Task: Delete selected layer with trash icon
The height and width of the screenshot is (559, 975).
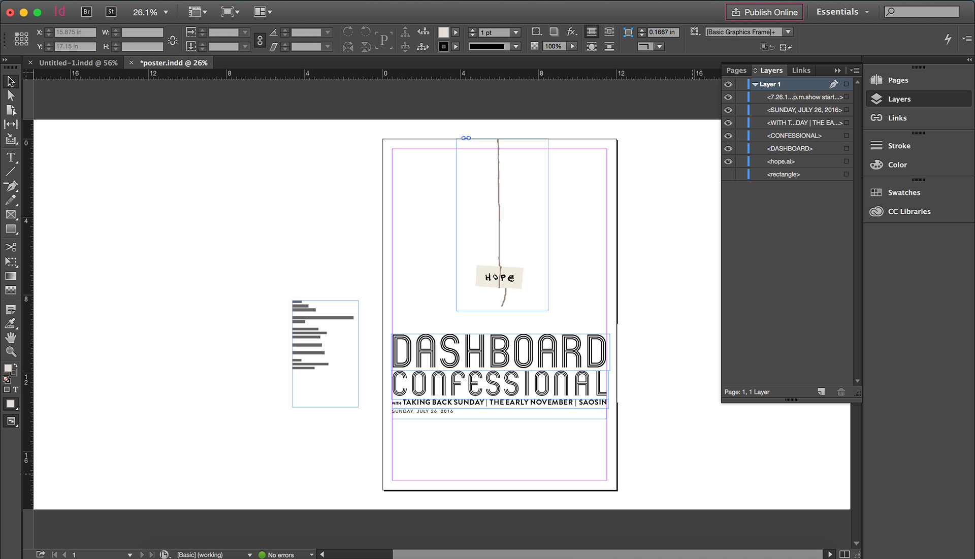Action: click(x=841, y=392)
